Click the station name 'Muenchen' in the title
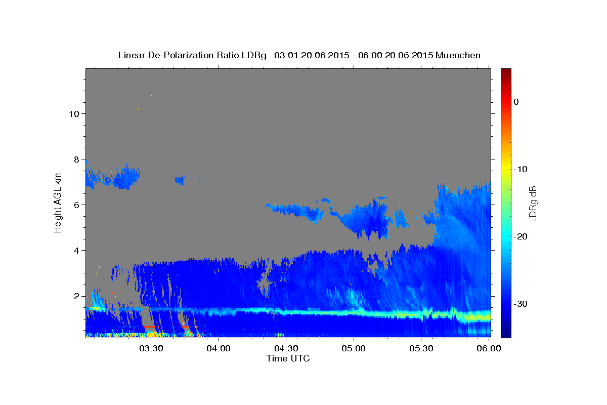The width and height of the screenshot is (607, 405). (x=458, y=55)
